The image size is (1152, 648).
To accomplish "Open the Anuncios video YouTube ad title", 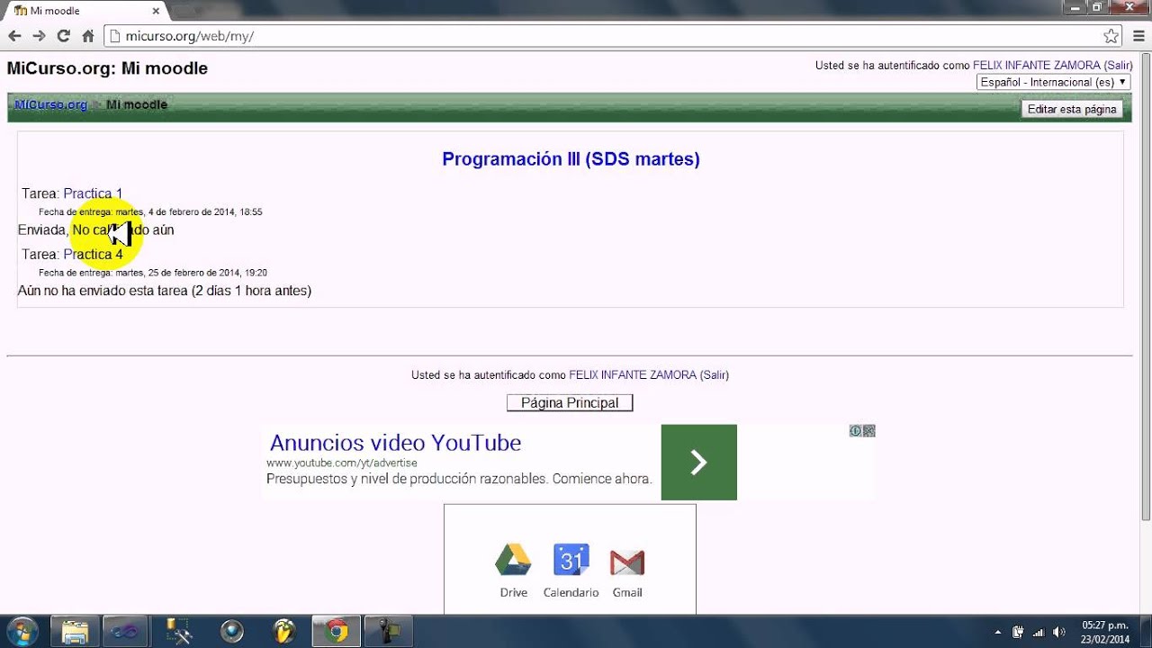I will pyautogui.click(x=395, y=443).
